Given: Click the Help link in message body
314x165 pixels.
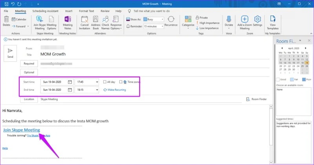Looking at the screenshot, I should (x=5, y=148).
